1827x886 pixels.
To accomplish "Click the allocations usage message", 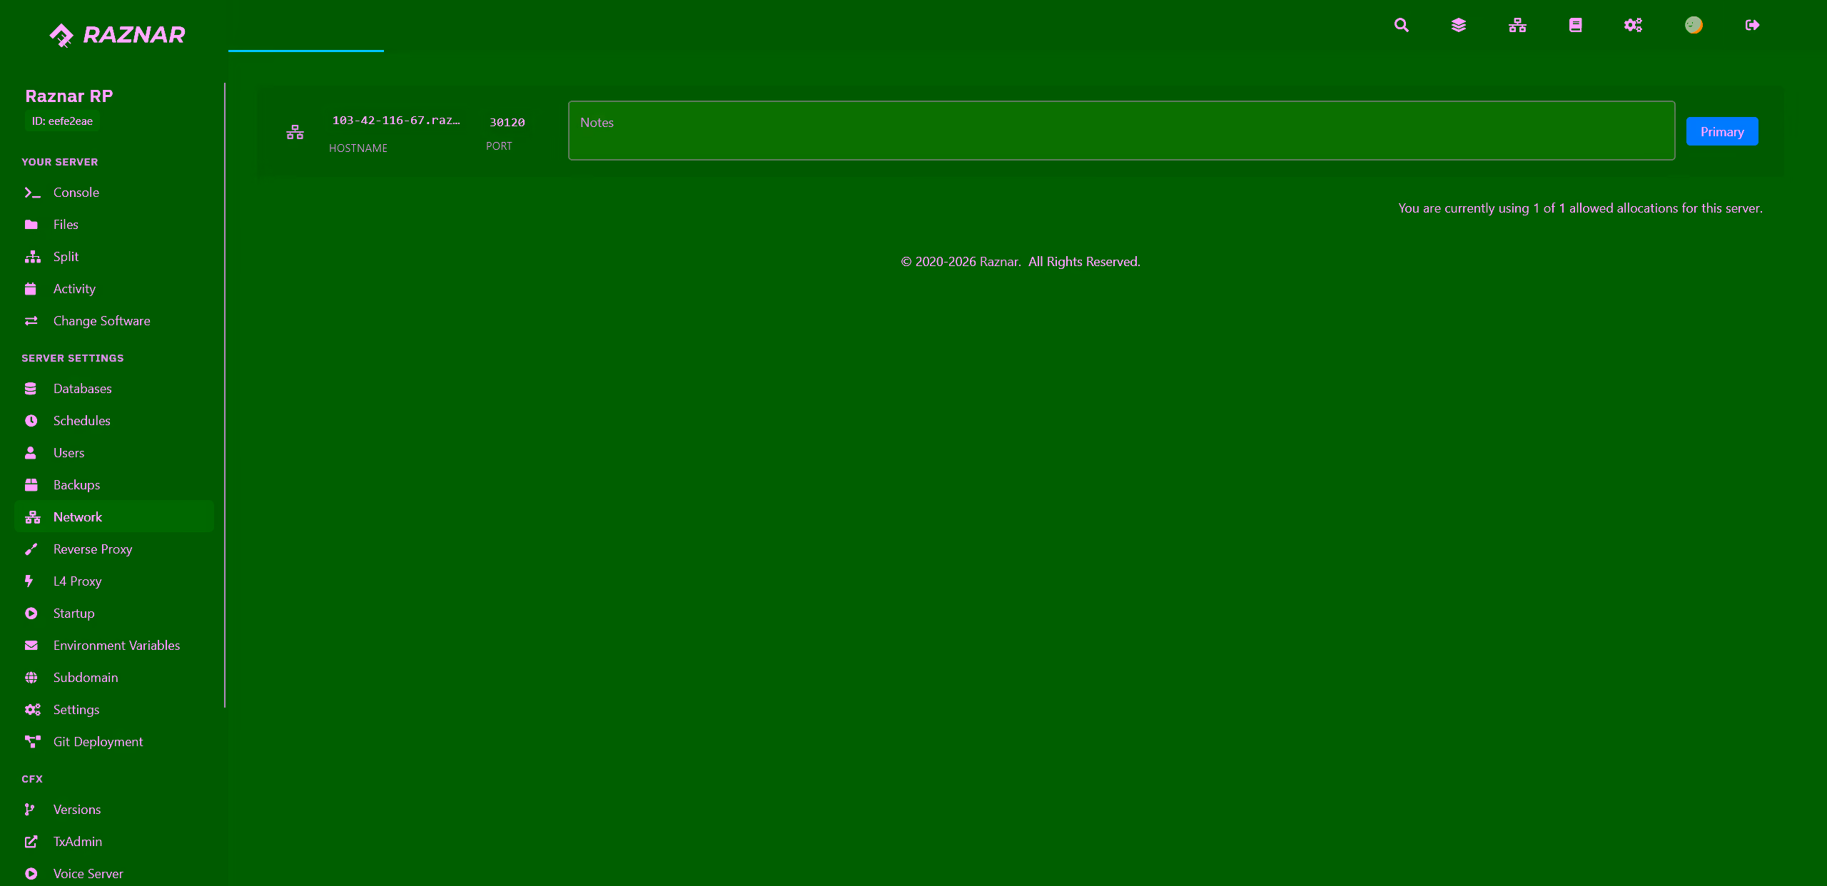I will [1580, 208].
